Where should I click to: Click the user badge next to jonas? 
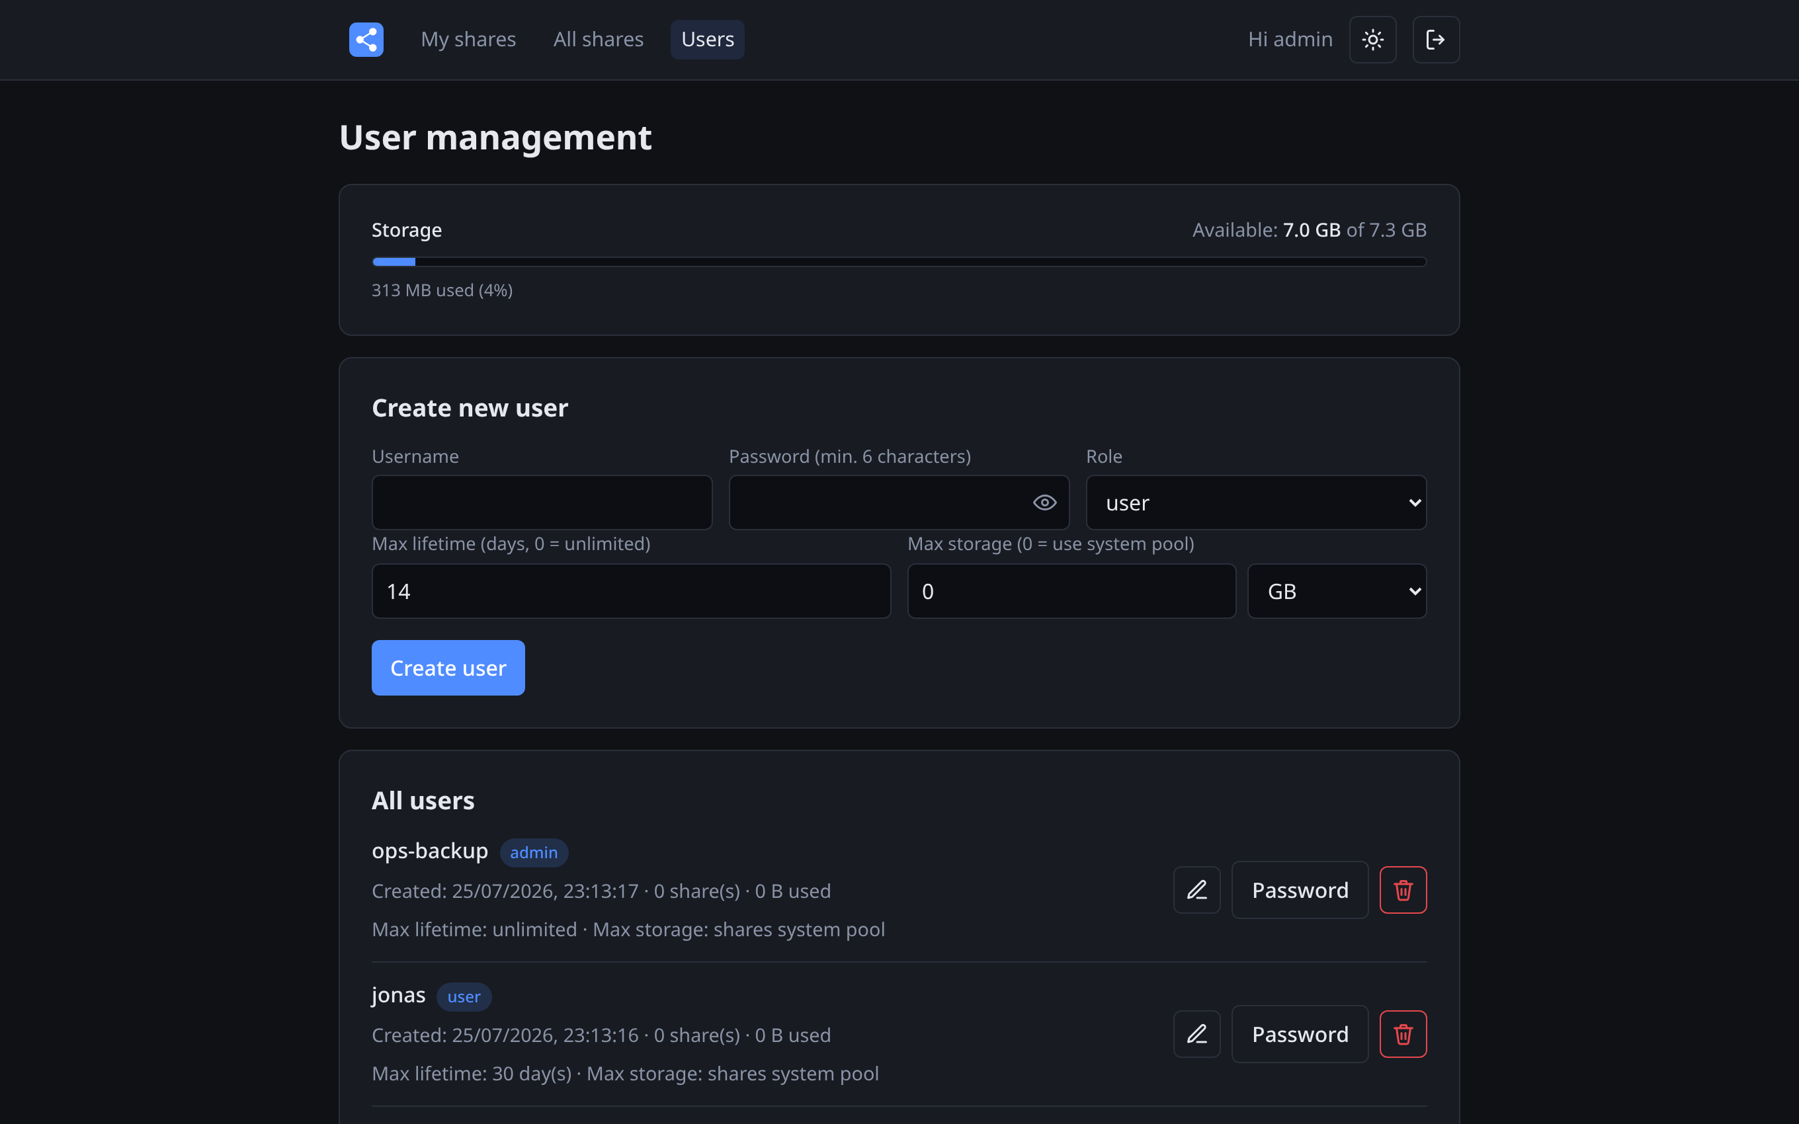coord(464,997)
